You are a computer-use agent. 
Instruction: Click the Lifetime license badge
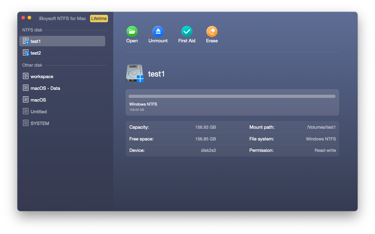(x=99, y=19)
